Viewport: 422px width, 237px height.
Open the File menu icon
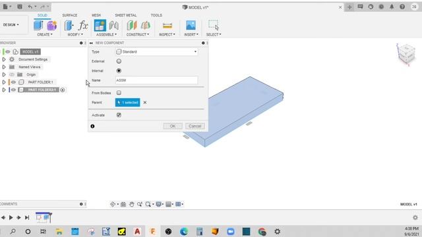5,7
